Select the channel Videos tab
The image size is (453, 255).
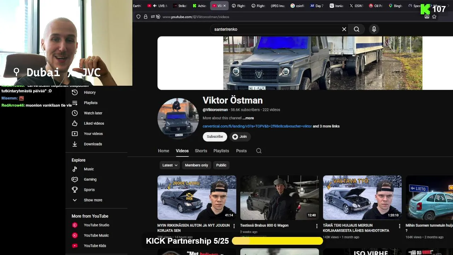pyautogui.click(x=182, y=151)
